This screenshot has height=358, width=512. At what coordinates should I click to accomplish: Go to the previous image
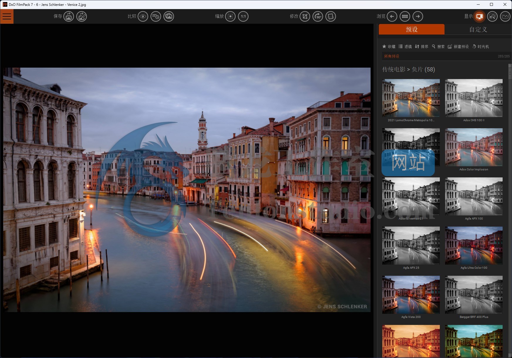(x=392, y=16)
